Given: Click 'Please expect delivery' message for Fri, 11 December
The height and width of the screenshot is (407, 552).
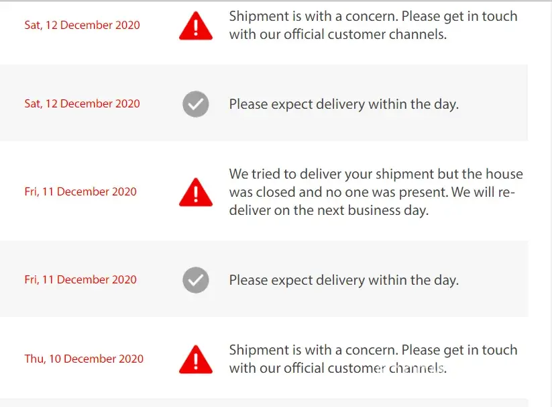Looking at the screenshot, I should (x=343, y=280).
